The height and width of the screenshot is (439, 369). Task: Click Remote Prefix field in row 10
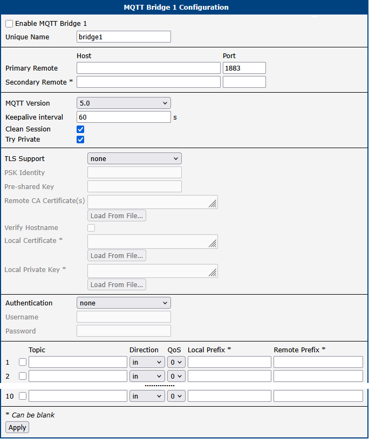click(x=318, y=396)
